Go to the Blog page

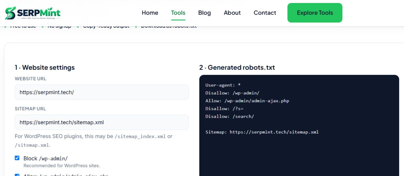click(205, 13)
